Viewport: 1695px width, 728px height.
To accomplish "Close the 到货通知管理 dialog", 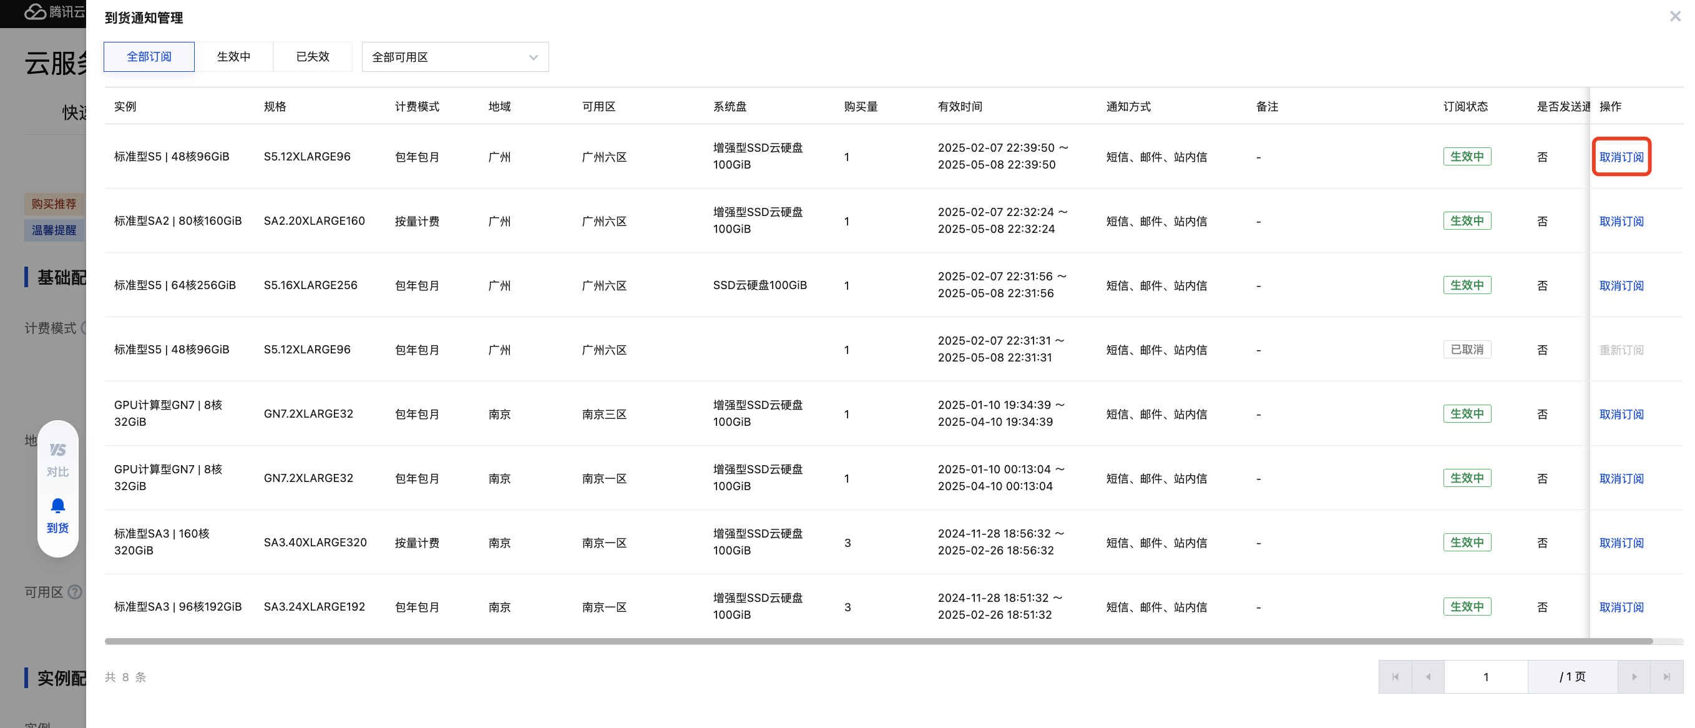I will (1674, 16).
